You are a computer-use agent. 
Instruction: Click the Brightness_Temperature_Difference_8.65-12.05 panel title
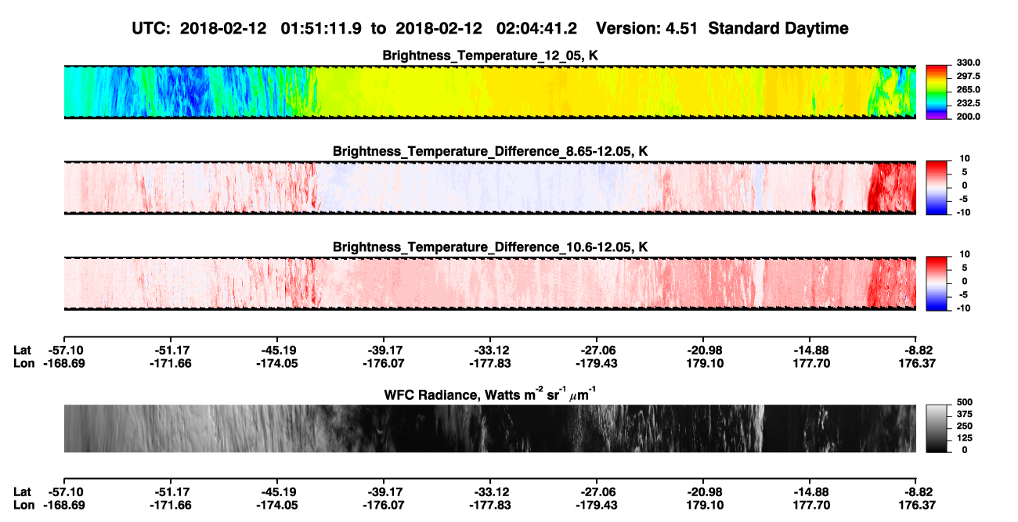point(490,151)
